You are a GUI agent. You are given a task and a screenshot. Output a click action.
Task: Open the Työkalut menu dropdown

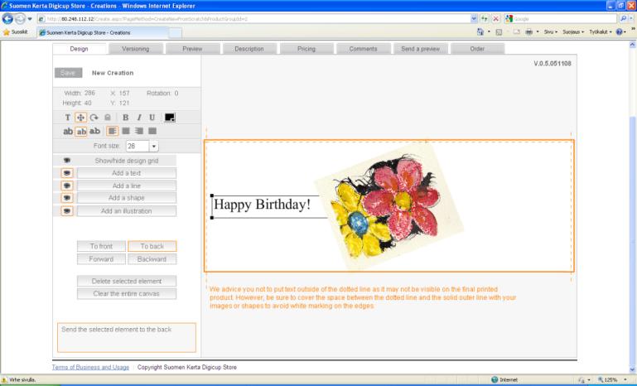tap(601, 31)
